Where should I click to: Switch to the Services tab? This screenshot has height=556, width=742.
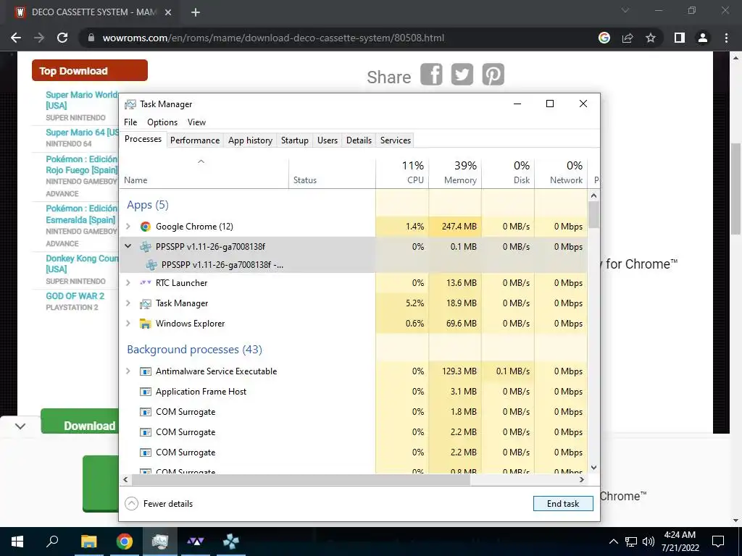396,140
